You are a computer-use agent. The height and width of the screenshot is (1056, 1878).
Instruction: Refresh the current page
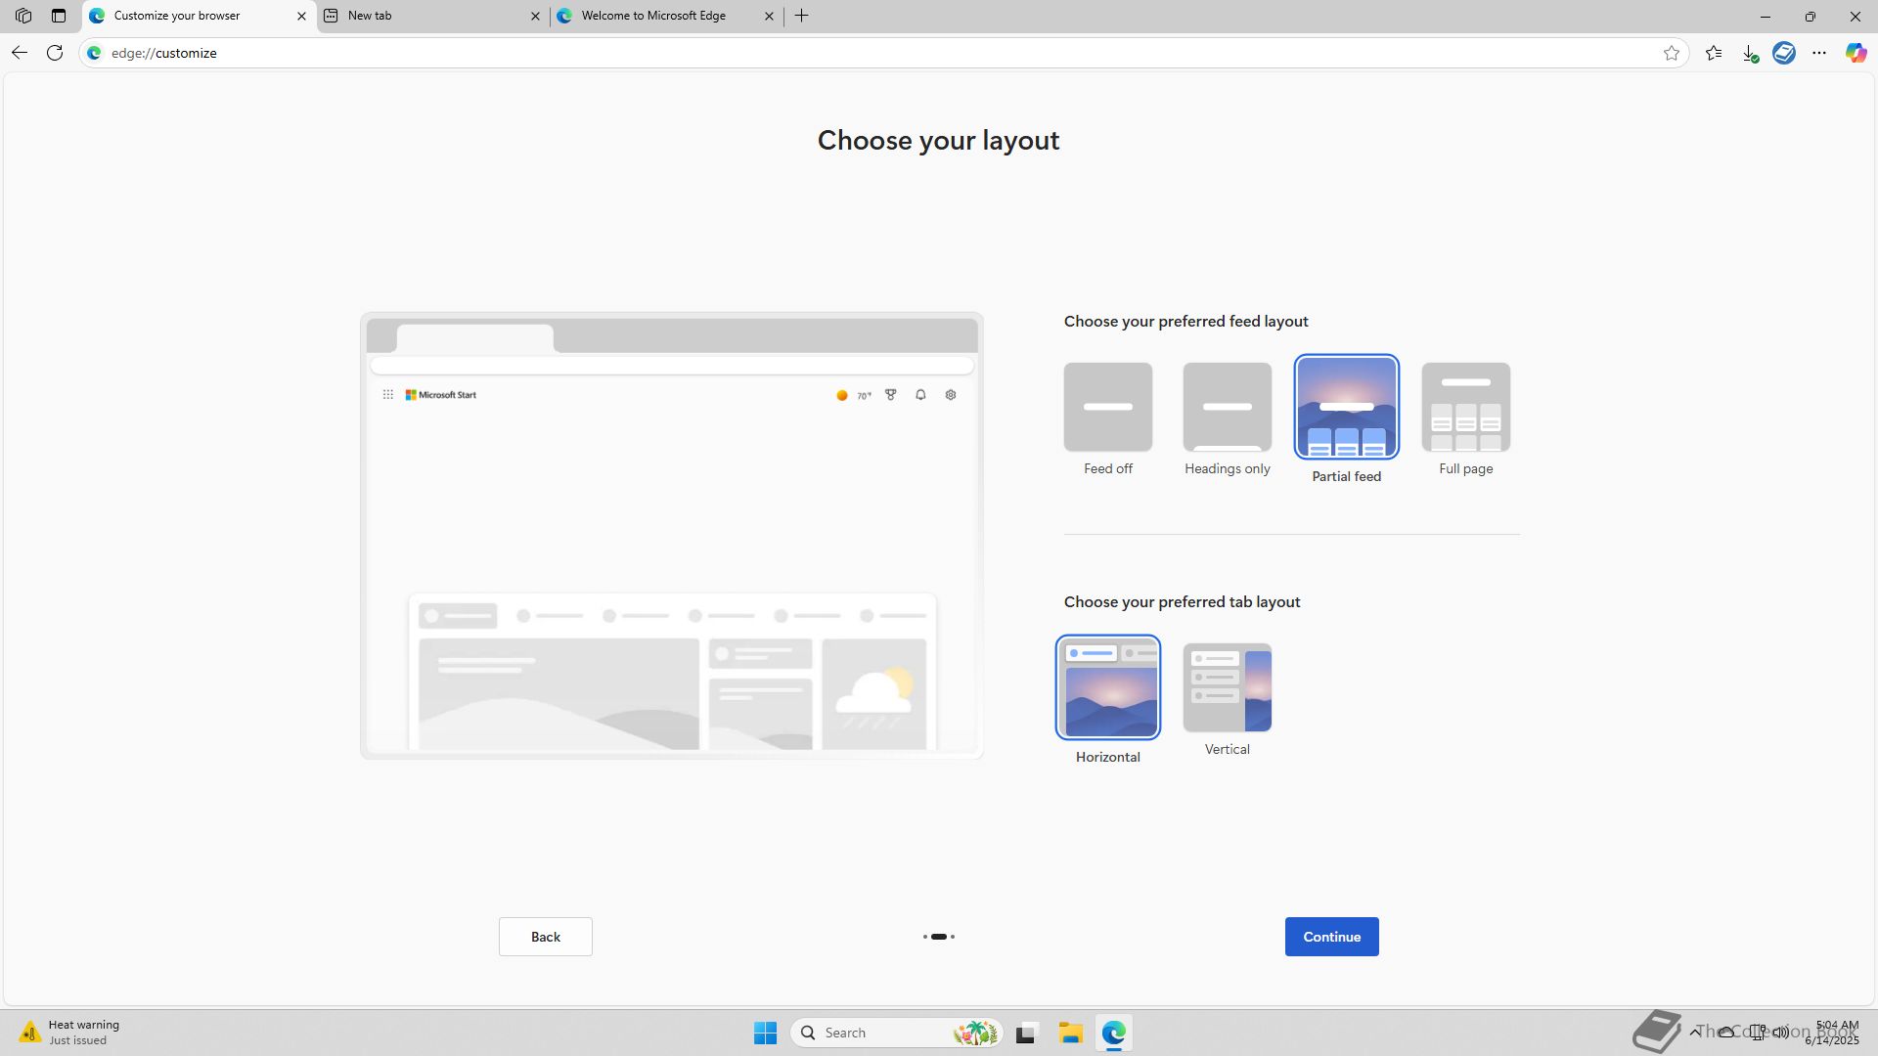tap(55, 53)
